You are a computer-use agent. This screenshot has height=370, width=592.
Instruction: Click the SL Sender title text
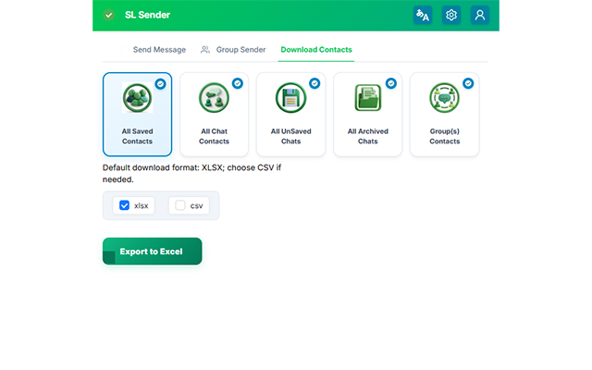(x=148, y=15)
